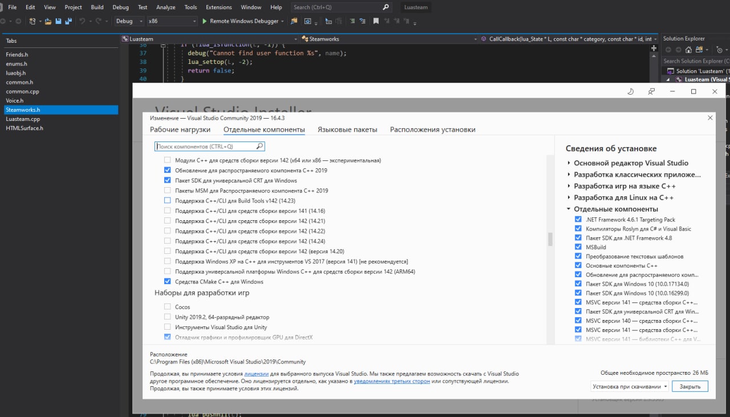
Task: Click the Solution Explorer Home icon
Action: tap(688, 50)
